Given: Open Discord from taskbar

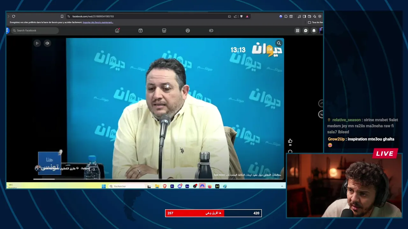Looking at the screenshot, I should (180, 186).
